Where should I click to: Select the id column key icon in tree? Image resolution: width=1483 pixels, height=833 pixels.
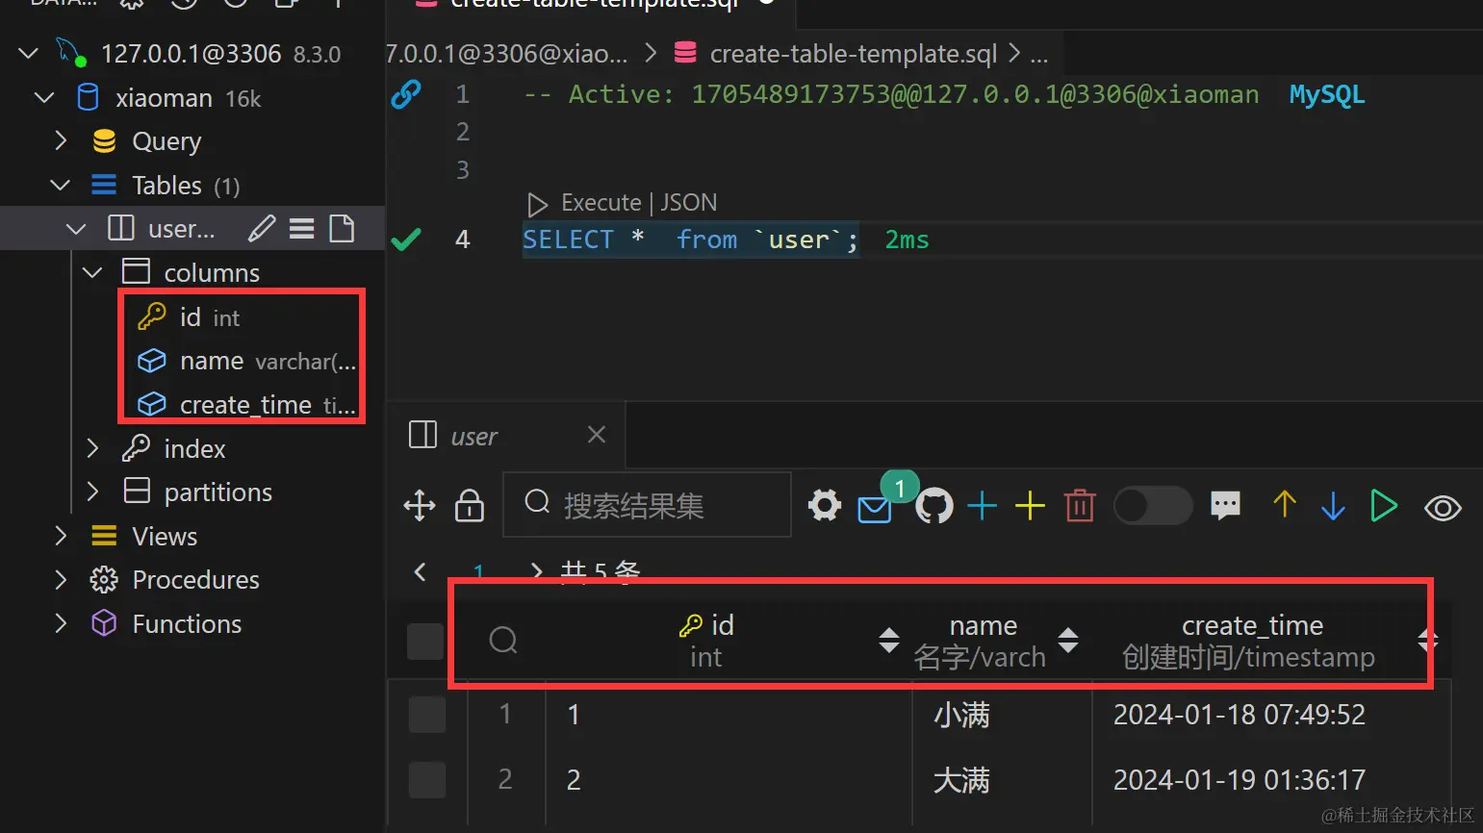(x=152, y=316)
